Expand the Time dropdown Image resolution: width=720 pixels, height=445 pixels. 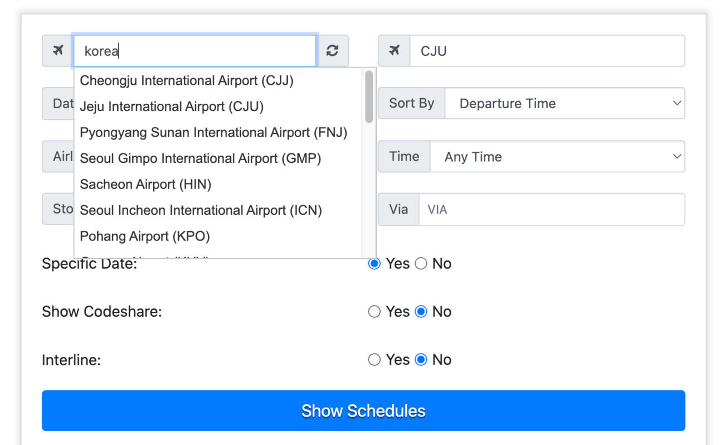point(557,157)
